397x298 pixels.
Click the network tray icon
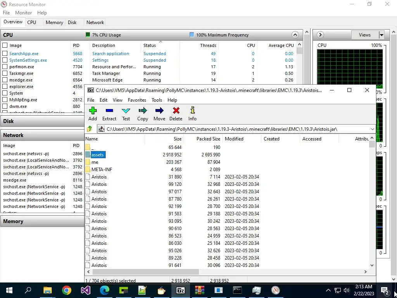(338, 290)
